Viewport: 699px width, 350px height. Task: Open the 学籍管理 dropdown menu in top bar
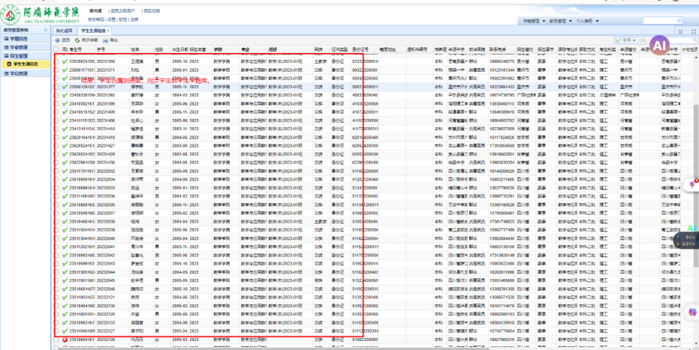(534, 21)
